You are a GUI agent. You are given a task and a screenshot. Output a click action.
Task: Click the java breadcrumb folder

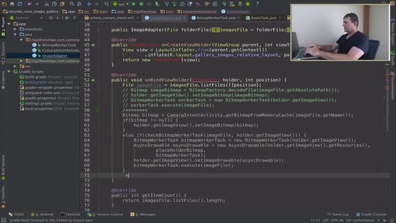118,11
